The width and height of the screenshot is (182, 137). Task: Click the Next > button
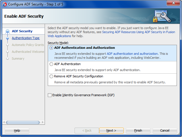[111, 130]
